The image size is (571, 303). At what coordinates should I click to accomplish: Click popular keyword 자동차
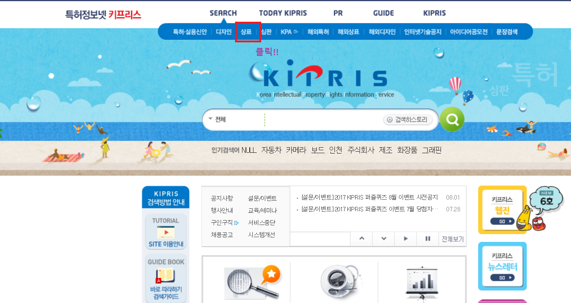[272, 150]
